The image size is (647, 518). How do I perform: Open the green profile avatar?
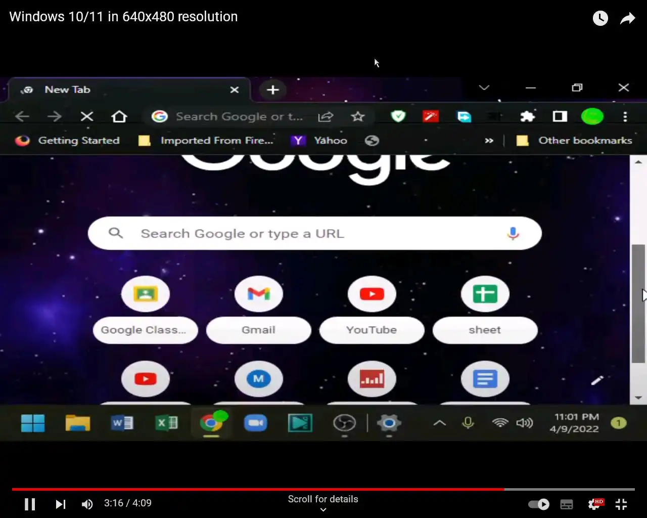click(x=592, y=117)
